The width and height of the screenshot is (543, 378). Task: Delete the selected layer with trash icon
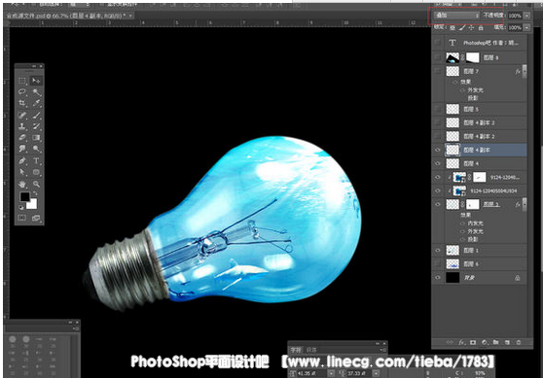[x=519, y=342]
